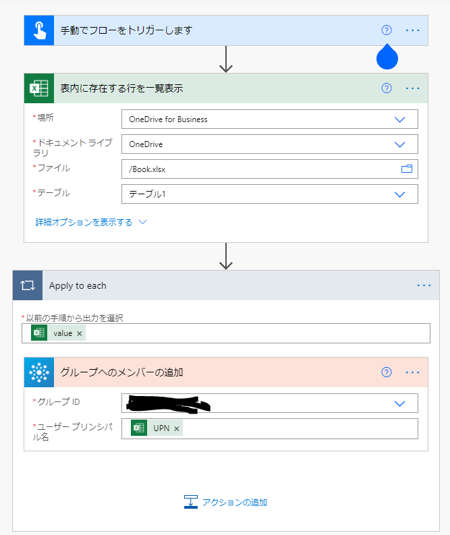Image resolution: width=450 pixels, height=535 pixels.
Task: Open the manual trigger step's ellipsis menu
Action: (412, 30)
